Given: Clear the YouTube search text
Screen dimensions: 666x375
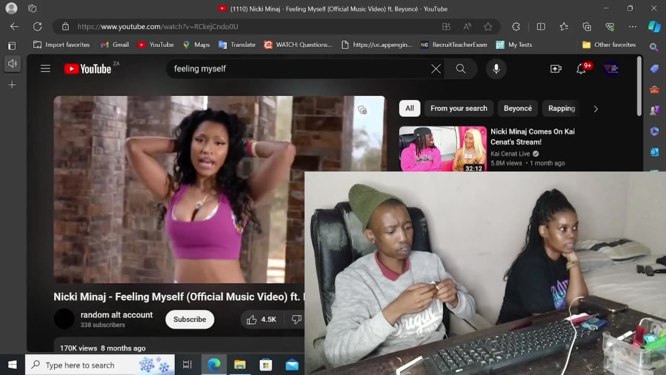Looking at the screenshot, I should click(x=436, y=69).
